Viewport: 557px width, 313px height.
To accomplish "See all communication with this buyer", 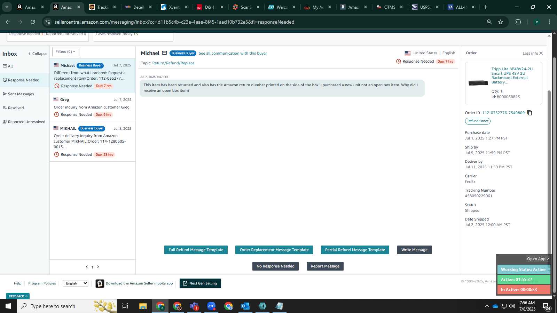I will tap(233, 53).
